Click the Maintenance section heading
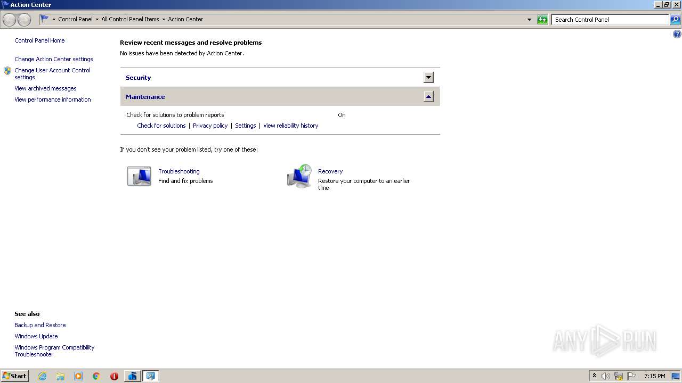The image size is (682, 383). pos(145,97)
